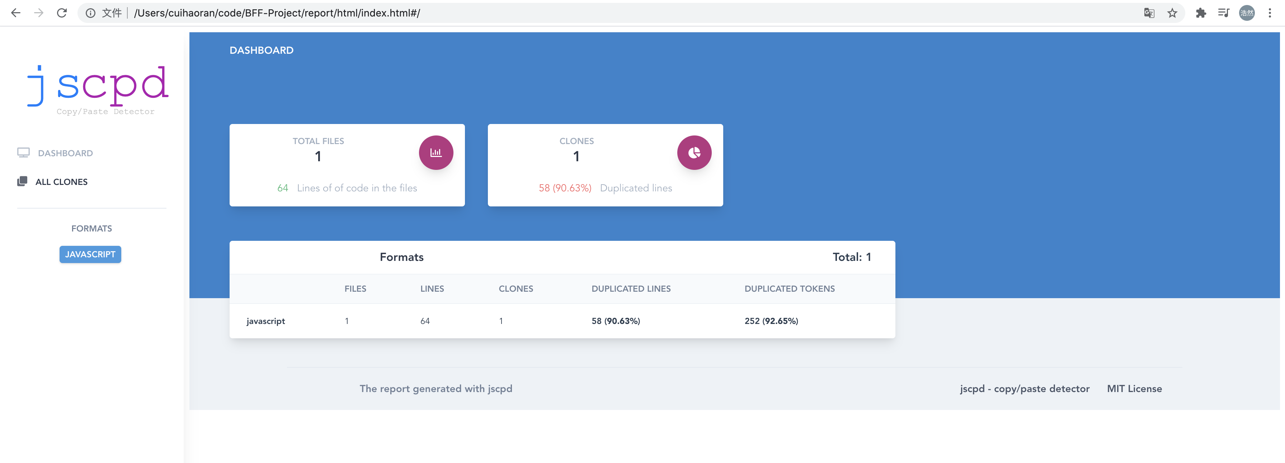Image resolution: width=1285 pixels, height=463 pixels.
Task: Reload the page with the refresh icon
Action: coord(62,13)
